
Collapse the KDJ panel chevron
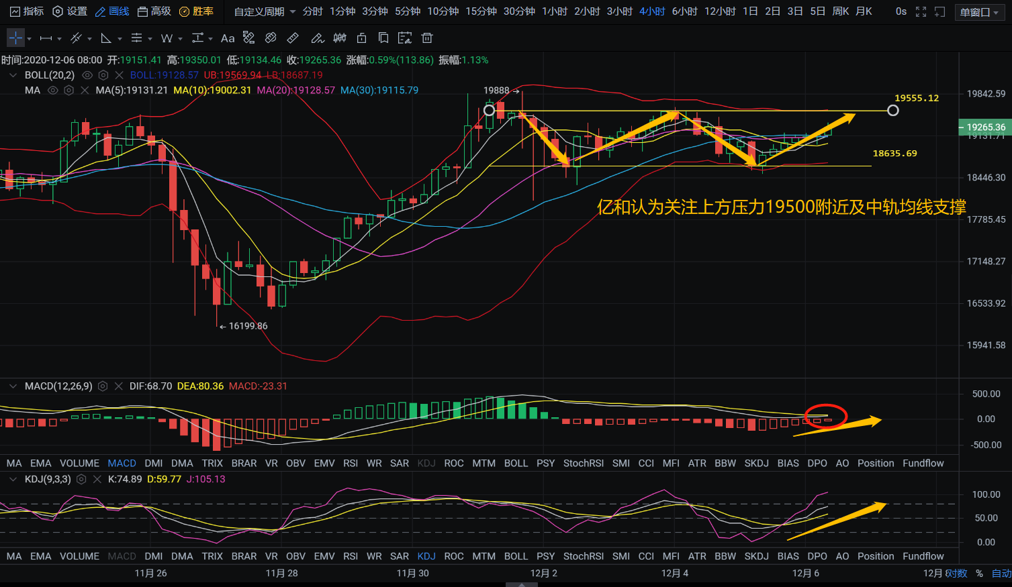[x=13, y=480]
